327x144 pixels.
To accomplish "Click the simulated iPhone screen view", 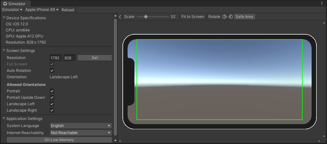I will point(220,81).
